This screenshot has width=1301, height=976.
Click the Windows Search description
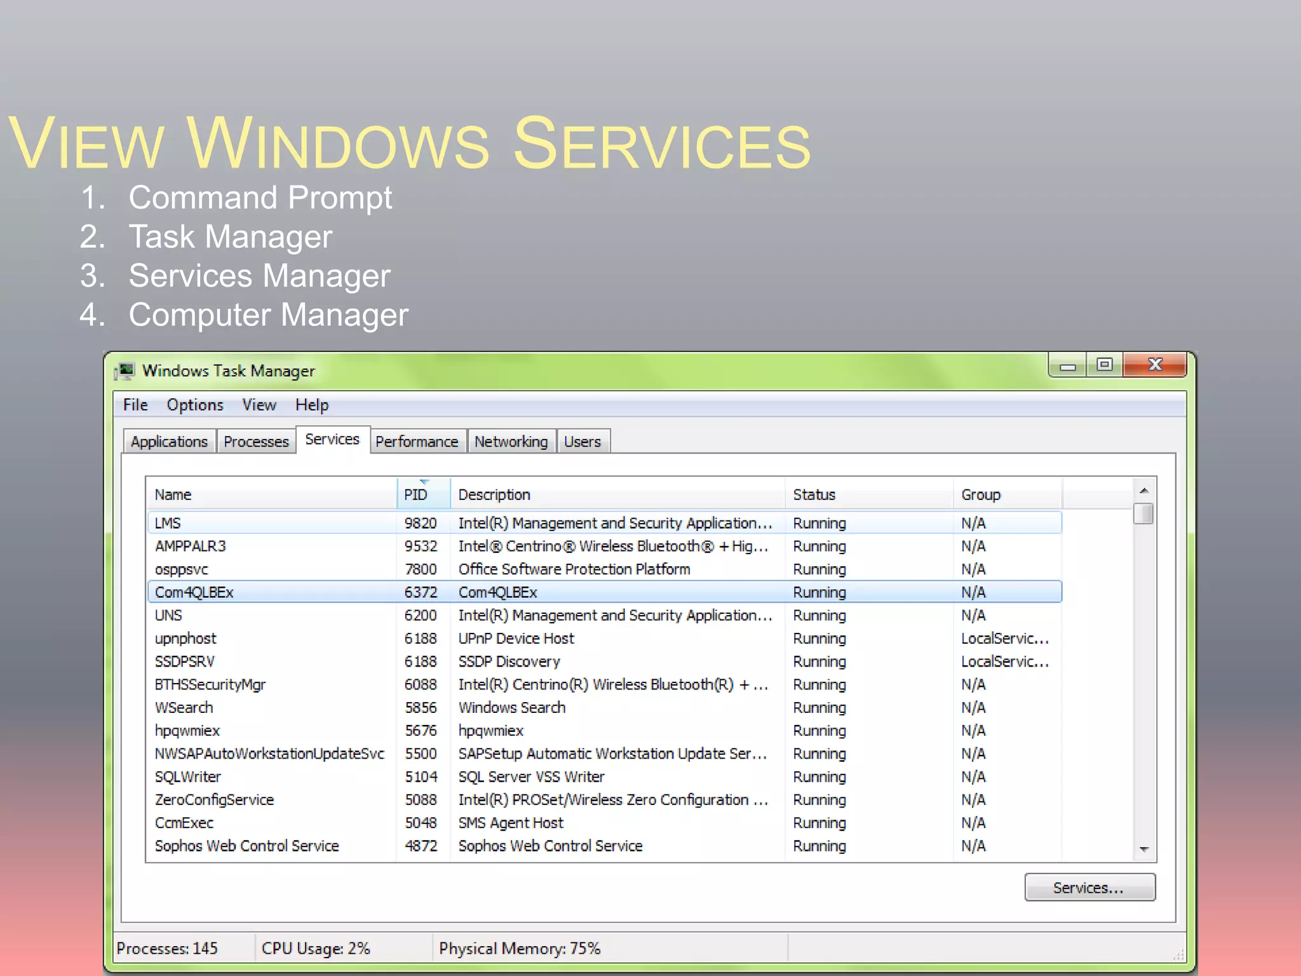click(512, 708)
